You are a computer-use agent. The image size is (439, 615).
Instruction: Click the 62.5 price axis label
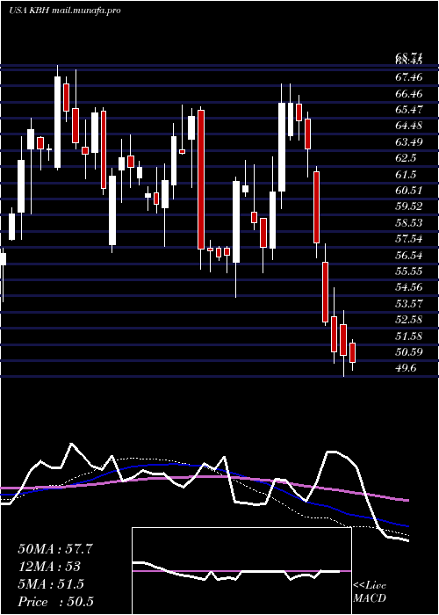tap(406, 158)
